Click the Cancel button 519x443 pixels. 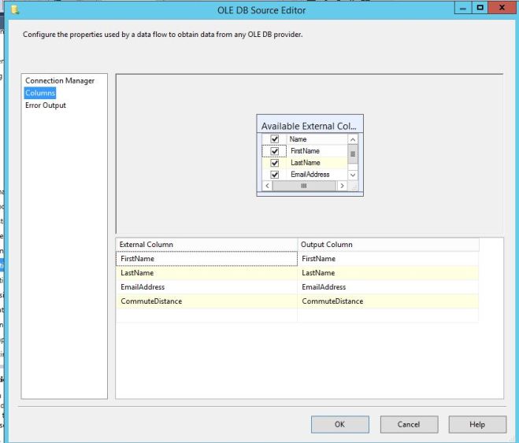coord(408,424)
